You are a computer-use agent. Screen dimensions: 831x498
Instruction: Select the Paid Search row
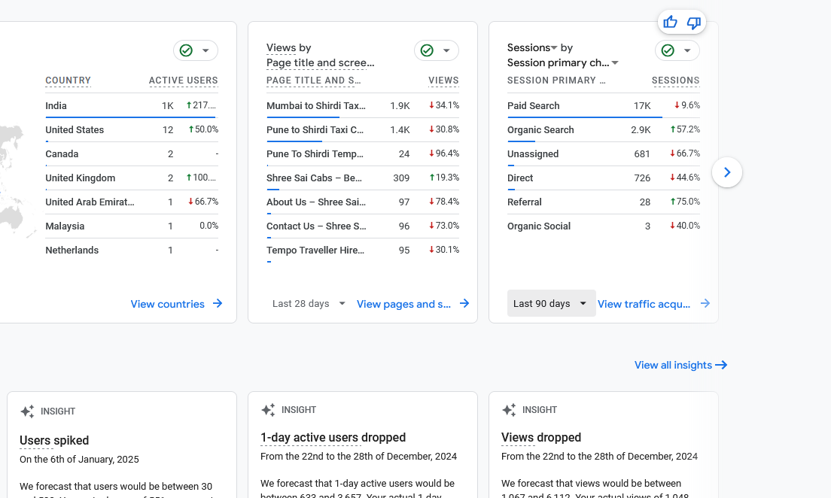point(533,105)
